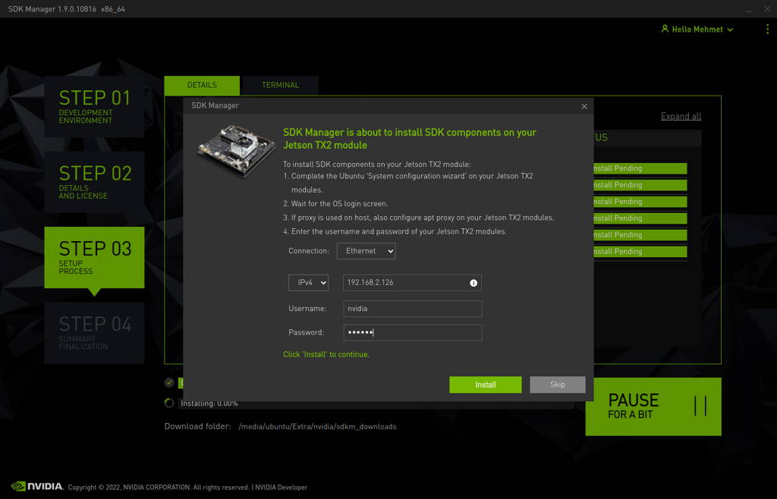Click the info icon in IP address field

tap(473, 283)
